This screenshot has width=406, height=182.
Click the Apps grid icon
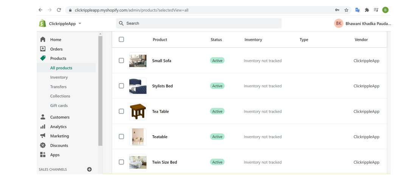[x=43, y=155]
